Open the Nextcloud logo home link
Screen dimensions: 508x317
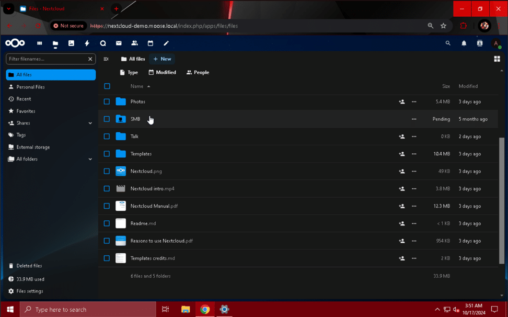click(x=15, y=43)
